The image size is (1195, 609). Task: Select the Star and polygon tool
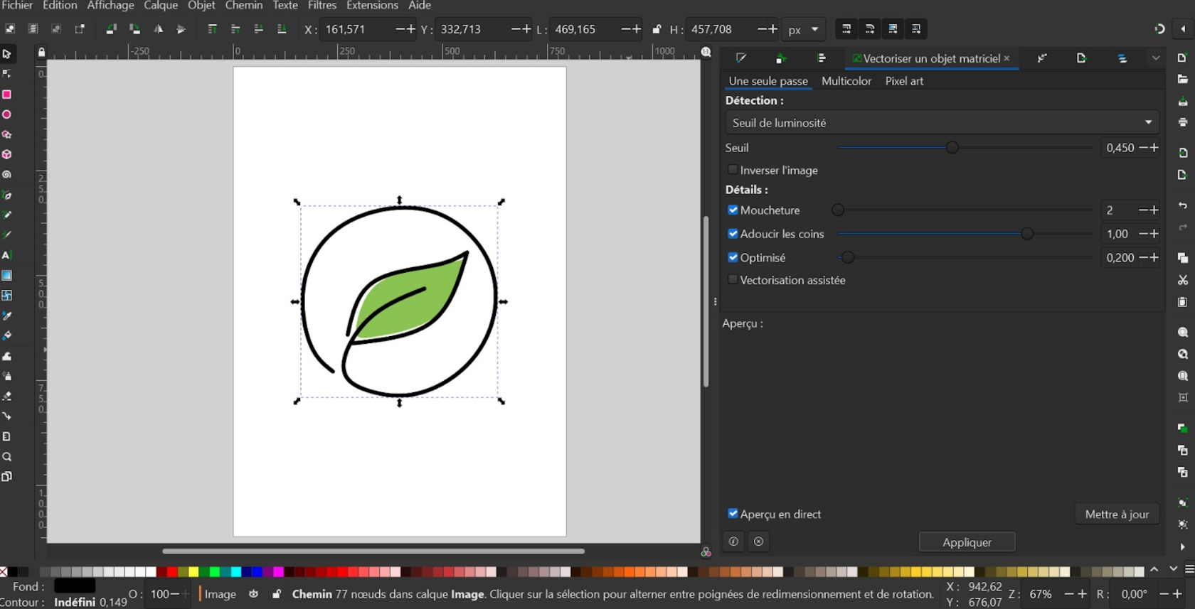pyautogui.click(x=7, y=134)
